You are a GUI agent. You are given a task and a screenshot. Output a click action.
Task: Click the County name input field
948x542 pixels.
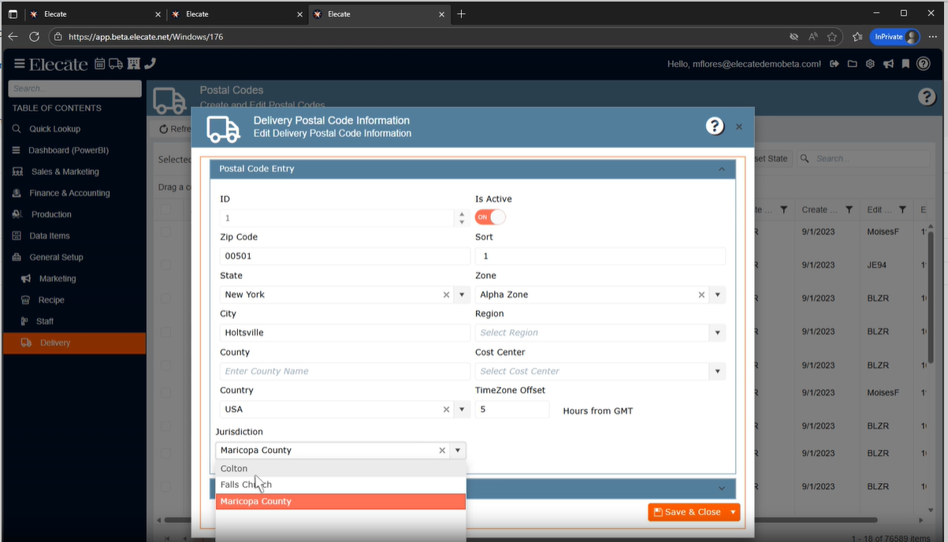[344, 371]
